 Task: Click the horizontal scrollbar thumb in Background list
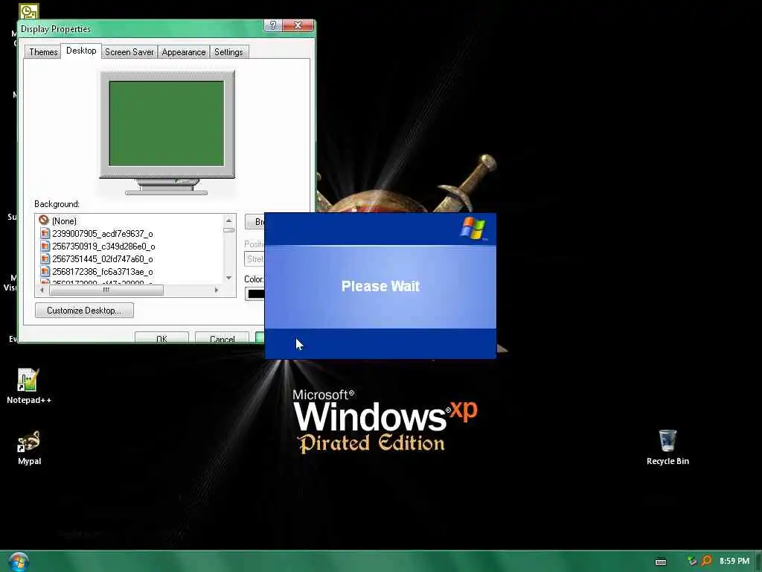[106, 290]
